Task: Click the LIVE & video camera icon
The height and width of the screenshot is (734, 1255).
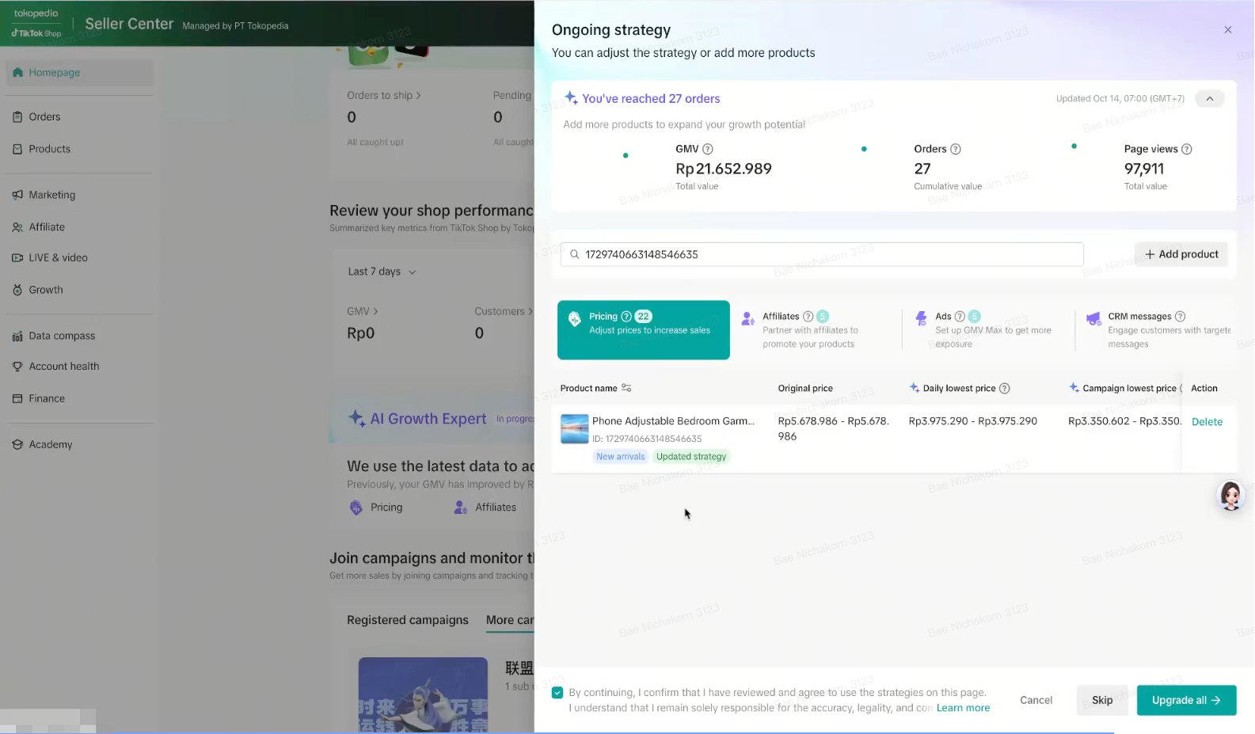Action: click(17, 258)
